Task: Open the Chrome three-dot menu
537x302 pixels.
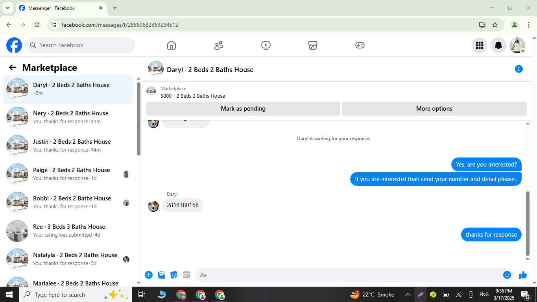Action: [x=528, y=25]
